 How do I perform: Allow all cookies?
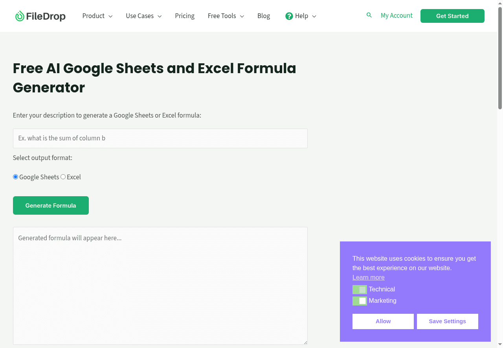click(383, 321)
